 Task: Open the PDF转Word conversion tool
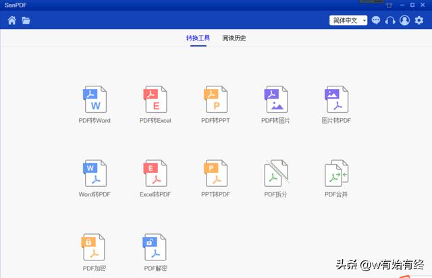tap(94, 100)
